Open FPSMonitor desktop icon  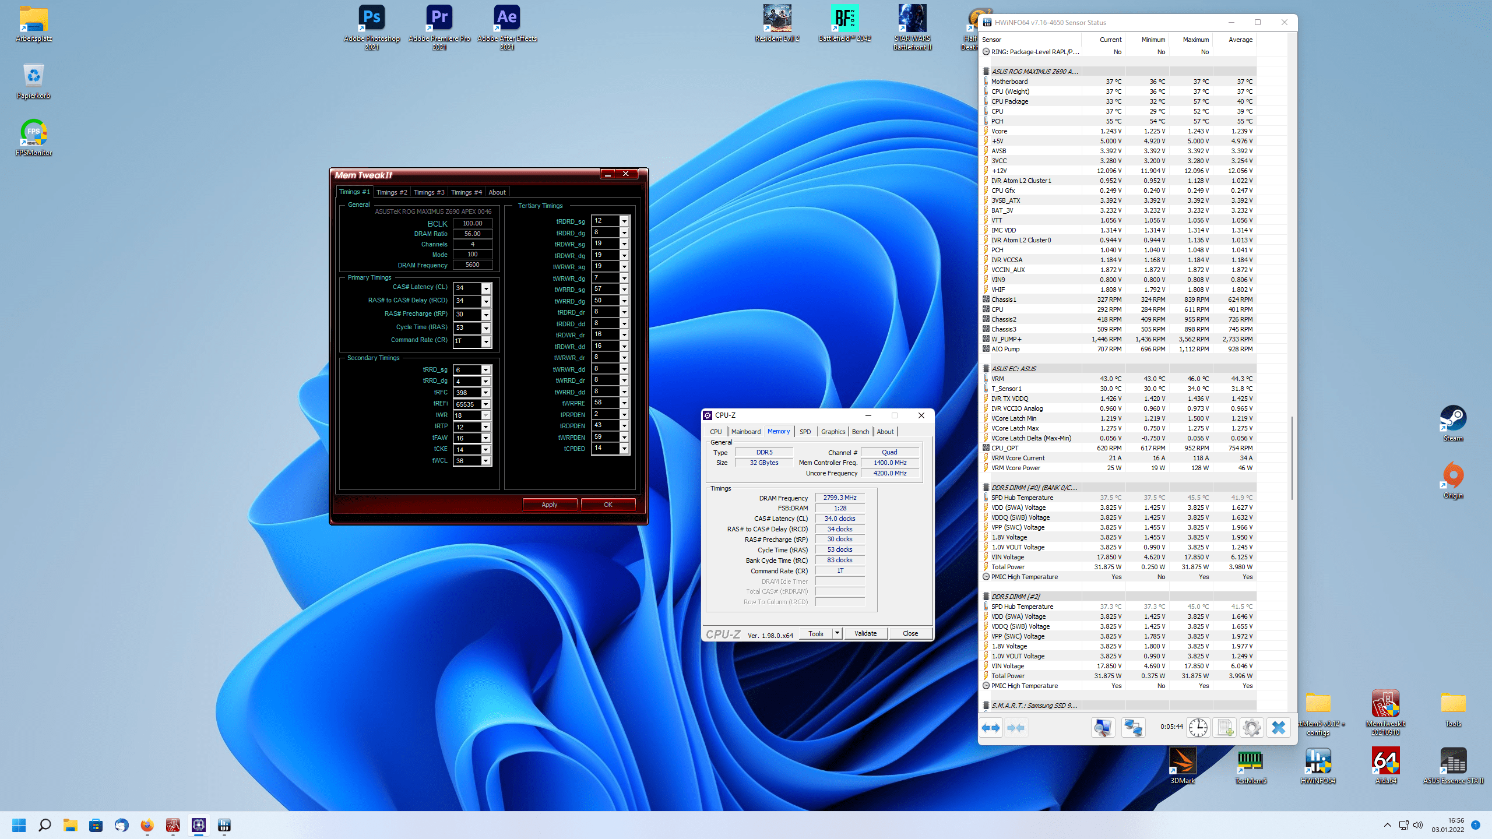click(34, 138)
